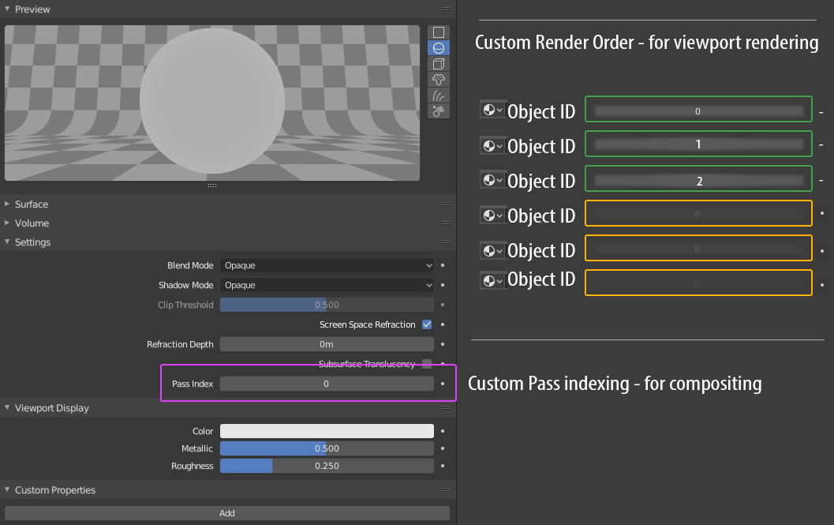Click the Object ID field showing 2
This screenshot has height=525, width=834.
[698, 178]
